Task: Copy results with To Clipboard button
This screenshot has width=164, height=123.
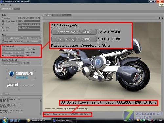Action: point(31,38)
